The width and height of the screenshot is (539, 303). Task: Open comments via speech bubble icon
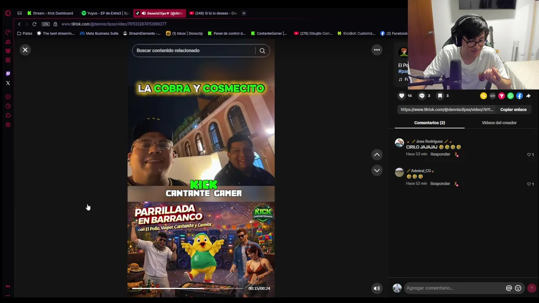coord(422,96)
